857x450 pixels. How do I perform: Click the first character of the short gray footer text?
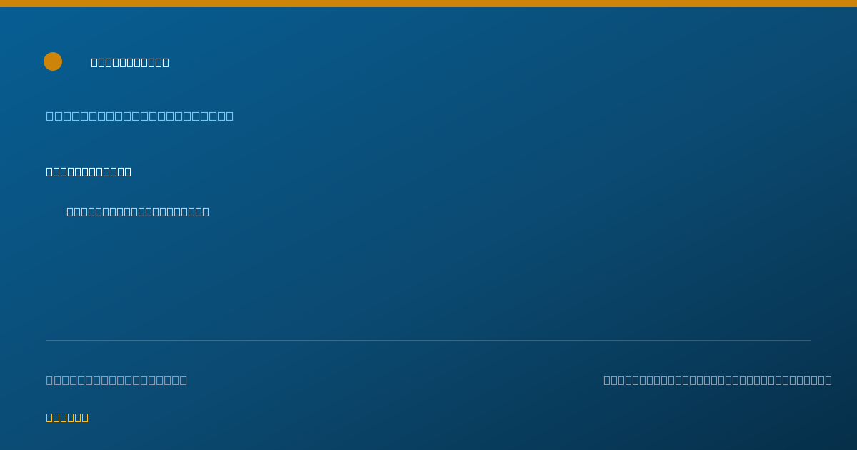click(49, 380)
